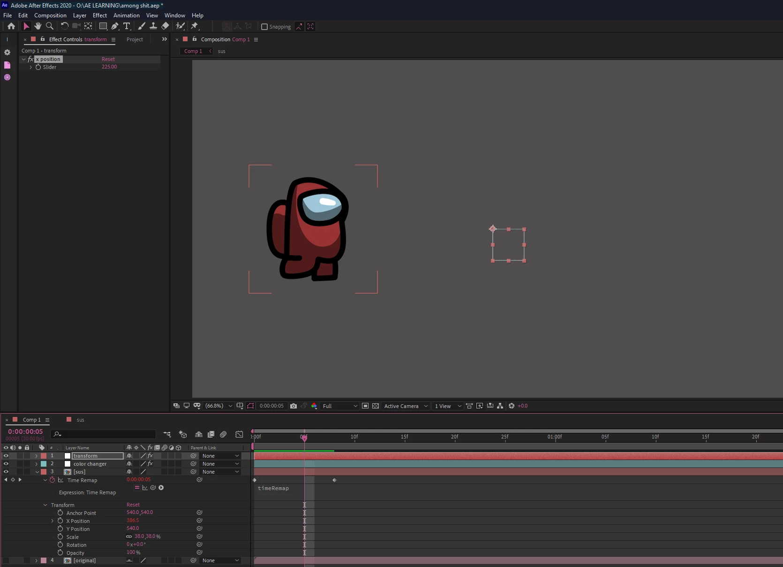The height and width of the screenshot is (567, 783).
Task: Select the Rotation tool
Action: coord(65,26)
